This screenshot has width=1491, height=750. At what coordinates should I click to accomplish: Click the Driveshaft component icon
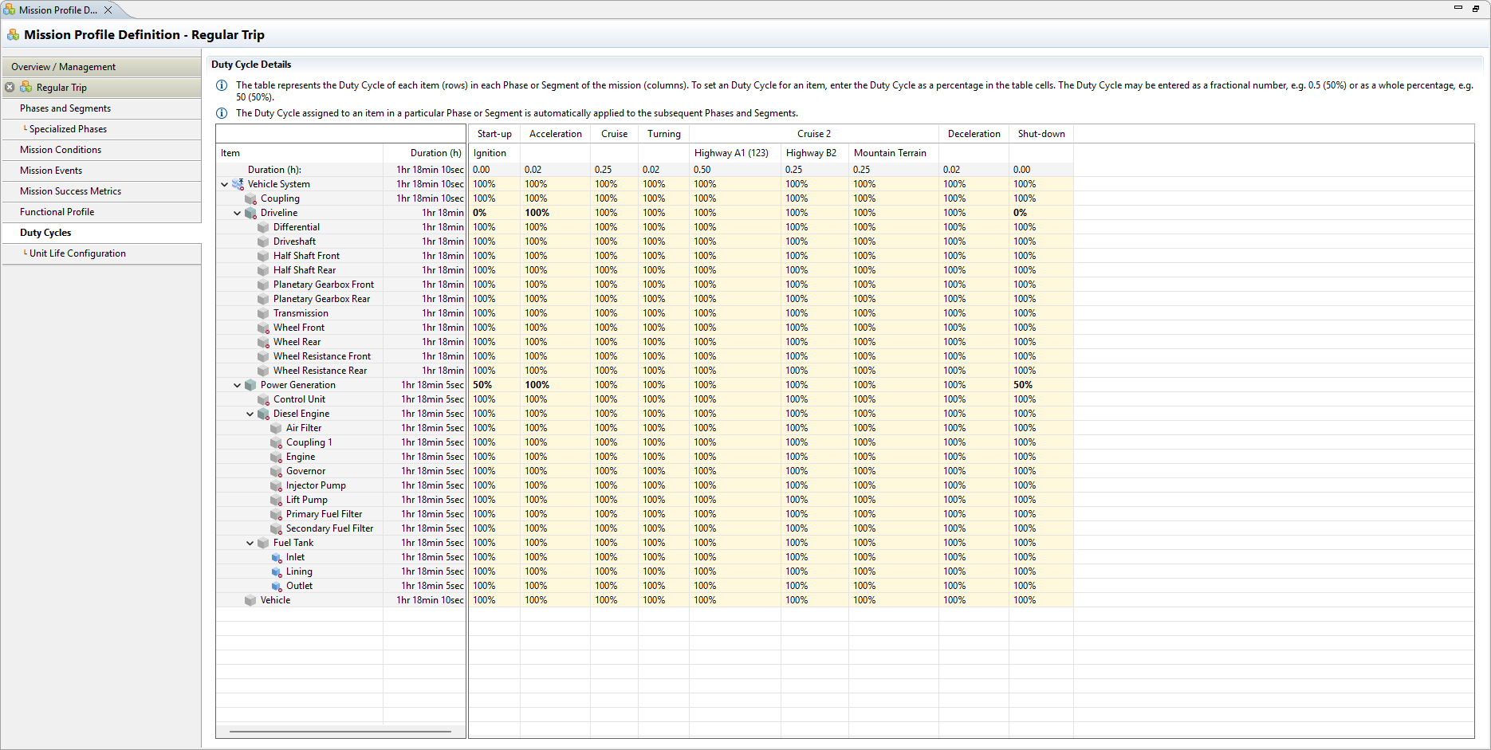click(263, 241)
